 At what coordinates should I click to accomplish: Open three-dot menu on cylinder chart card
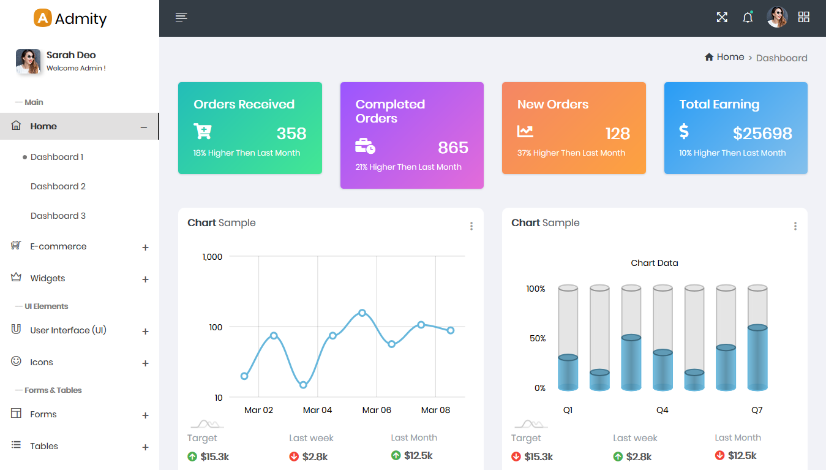coord(795,226)
